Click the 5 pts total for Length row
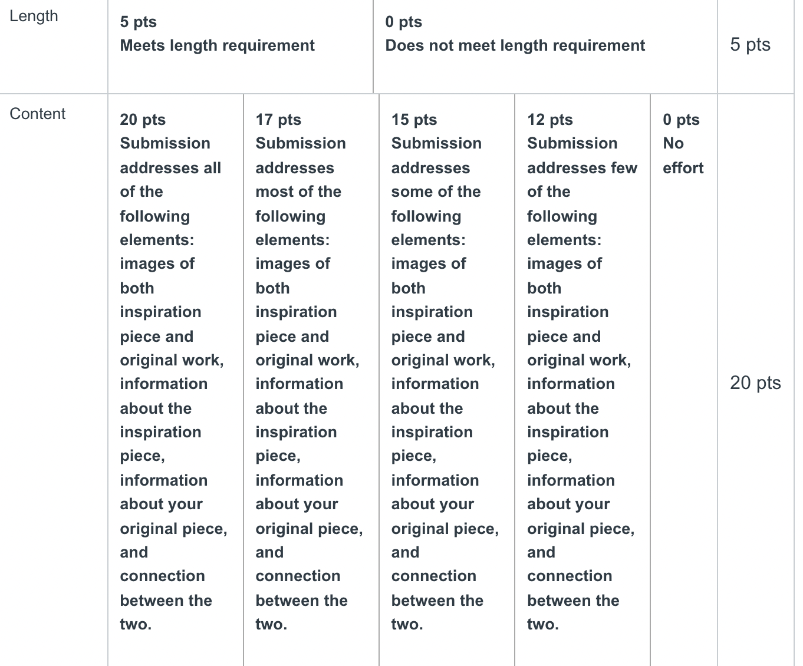 (750, 44)
